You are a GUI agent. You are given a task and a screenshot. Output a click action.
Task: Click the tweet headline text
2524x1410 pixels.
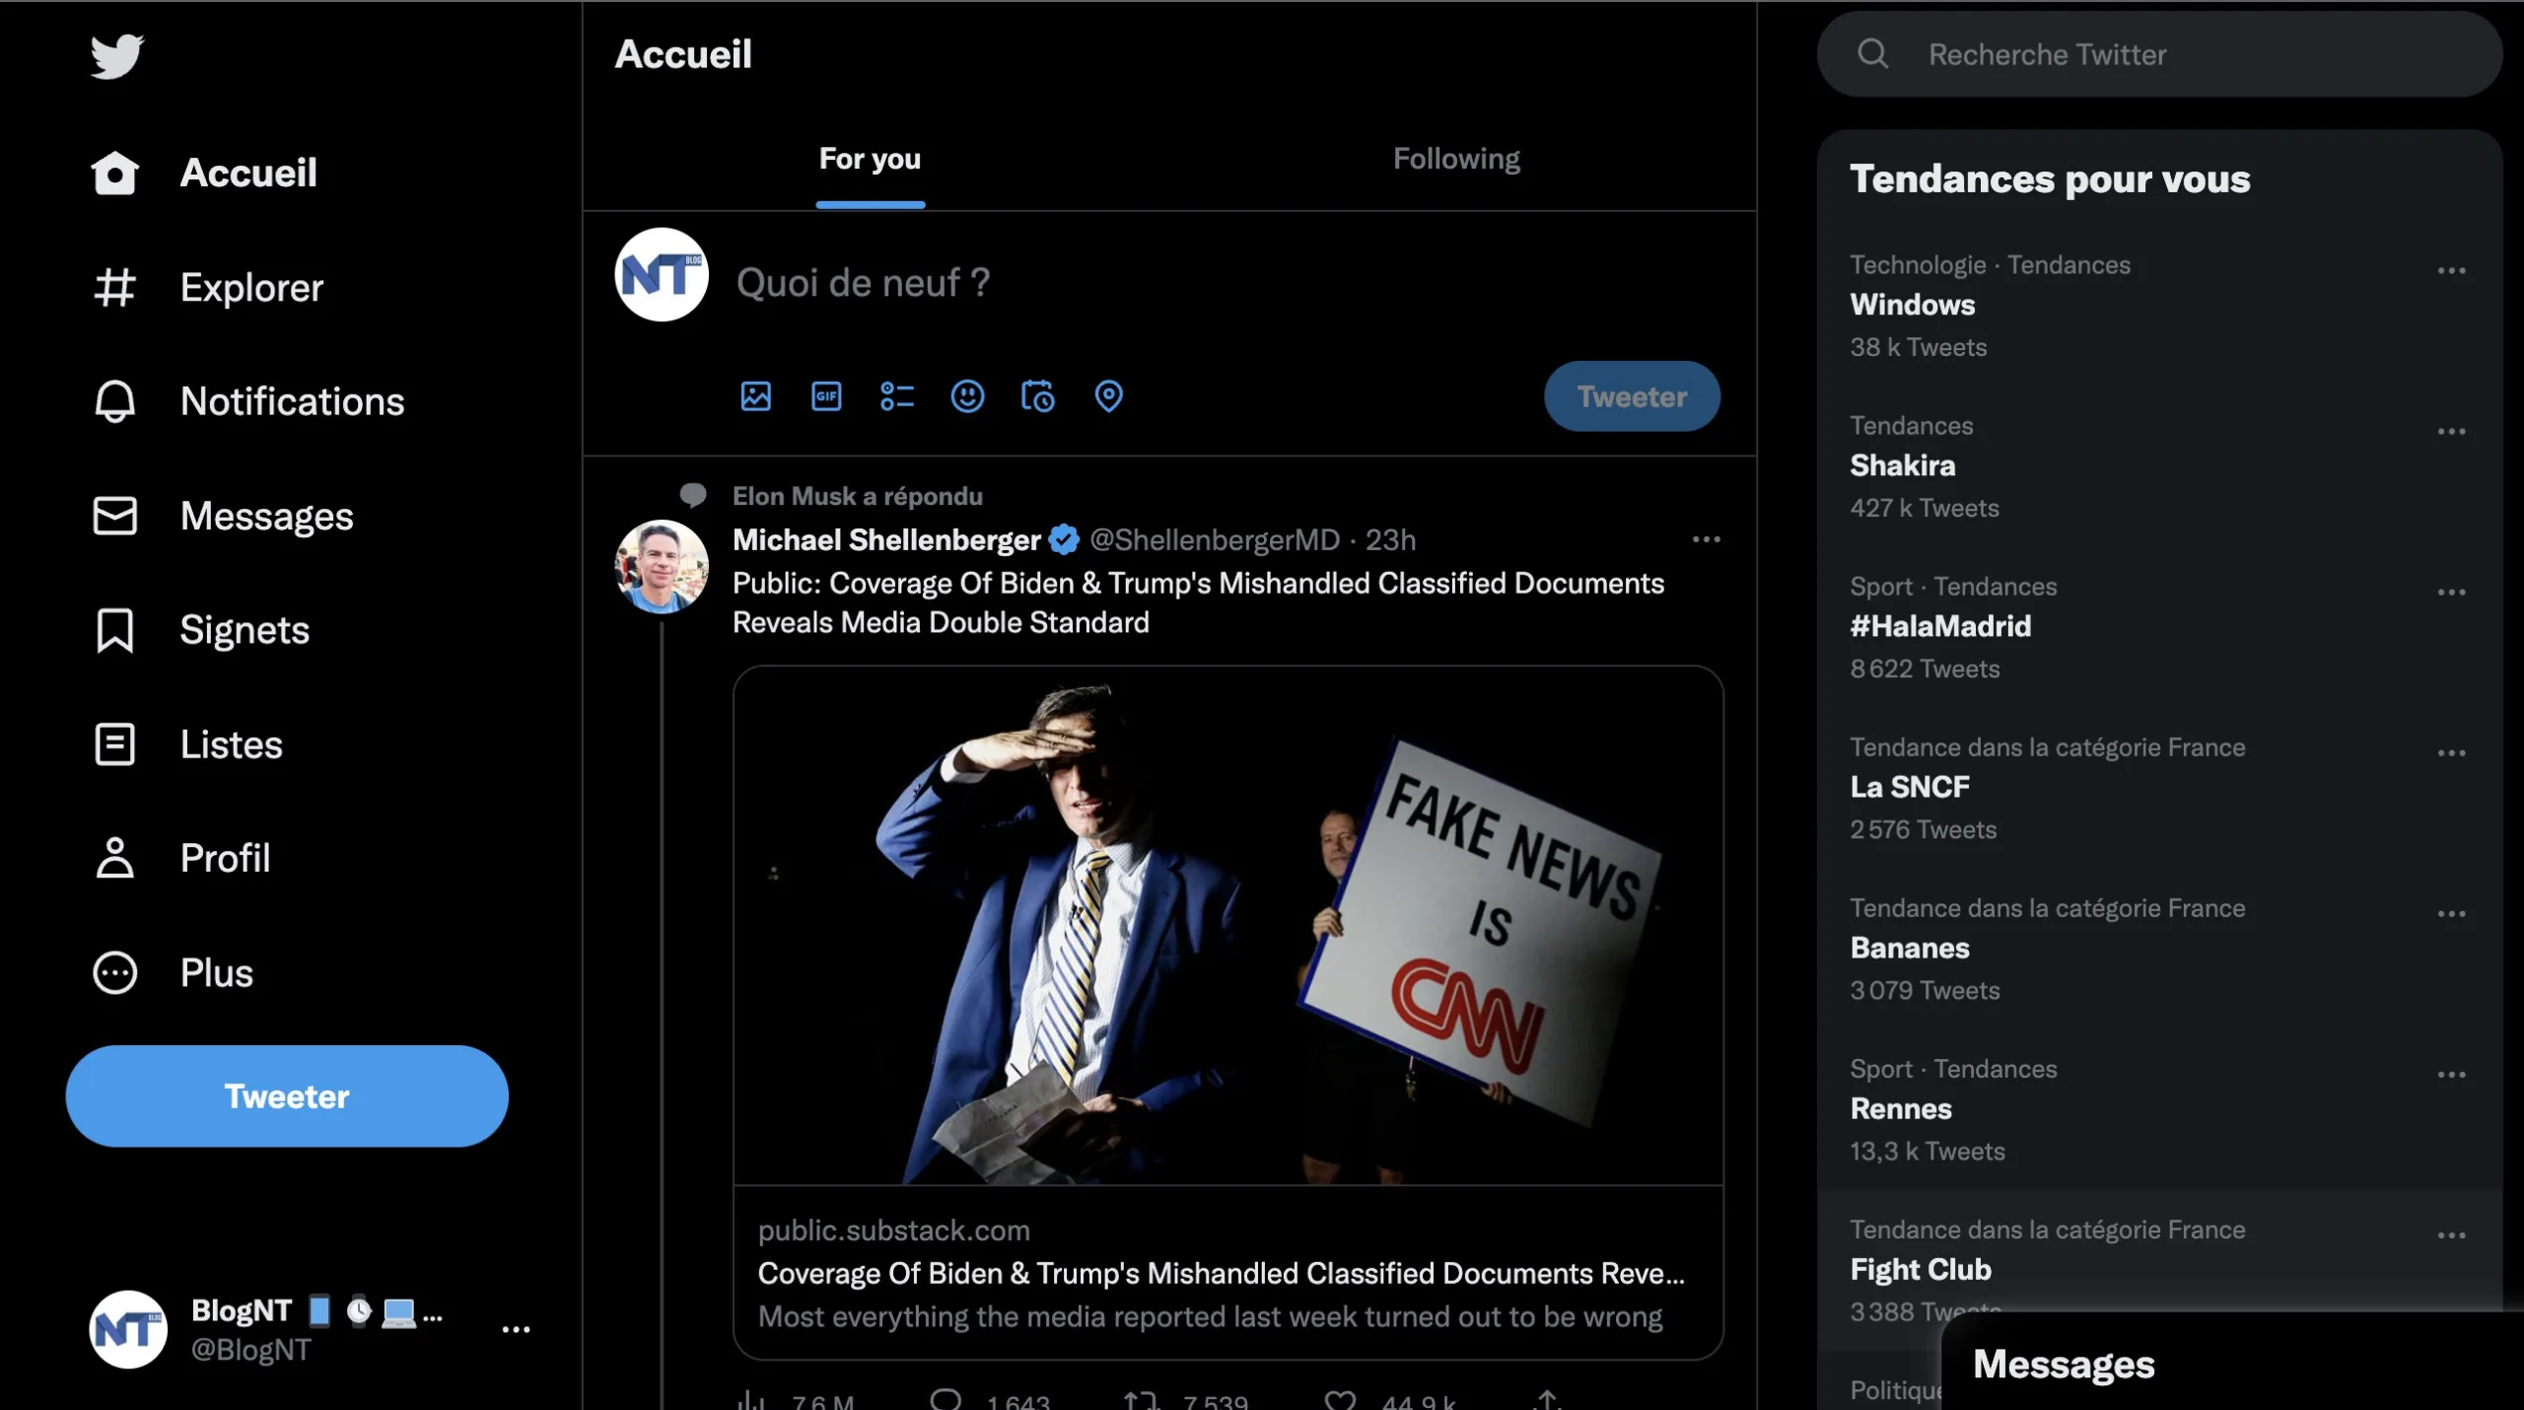1198,602
